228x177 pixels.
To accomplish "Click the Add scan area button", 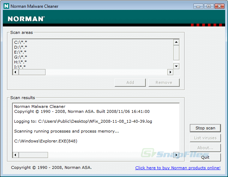I will (x=130, y=83).
